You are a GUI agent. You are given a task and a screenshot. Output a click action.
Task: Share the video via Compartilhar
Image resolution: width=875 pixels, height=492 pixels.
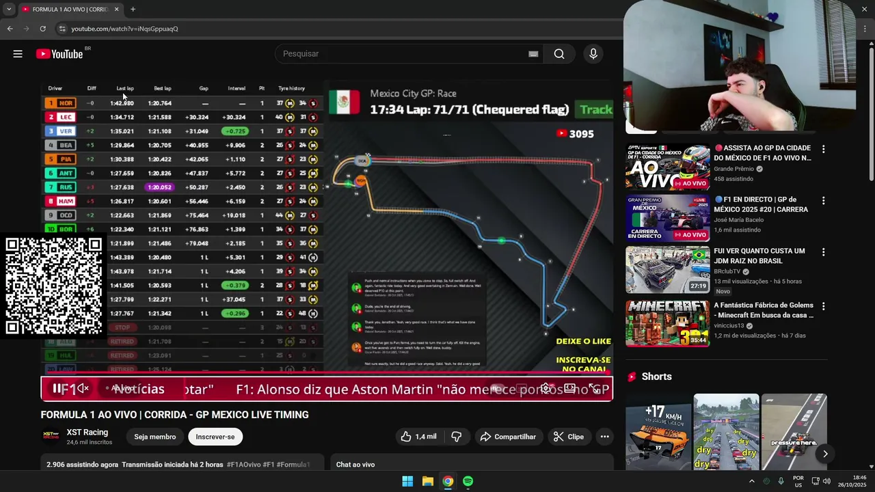click(x=509, y=437)
